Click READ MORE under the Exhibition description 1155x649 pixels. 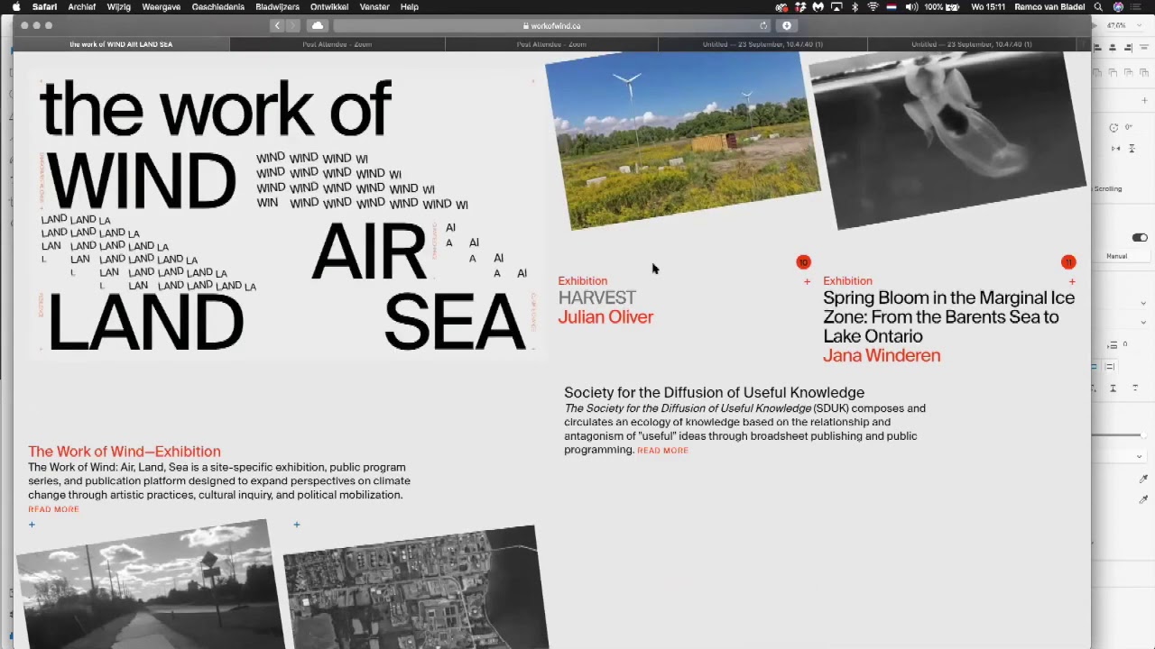point(53,509)
